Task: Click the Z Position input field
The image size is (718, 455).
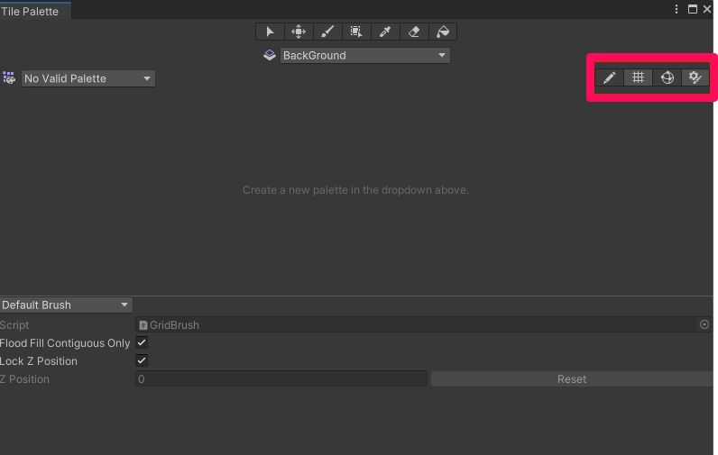Action: click(x=281, y=378)
